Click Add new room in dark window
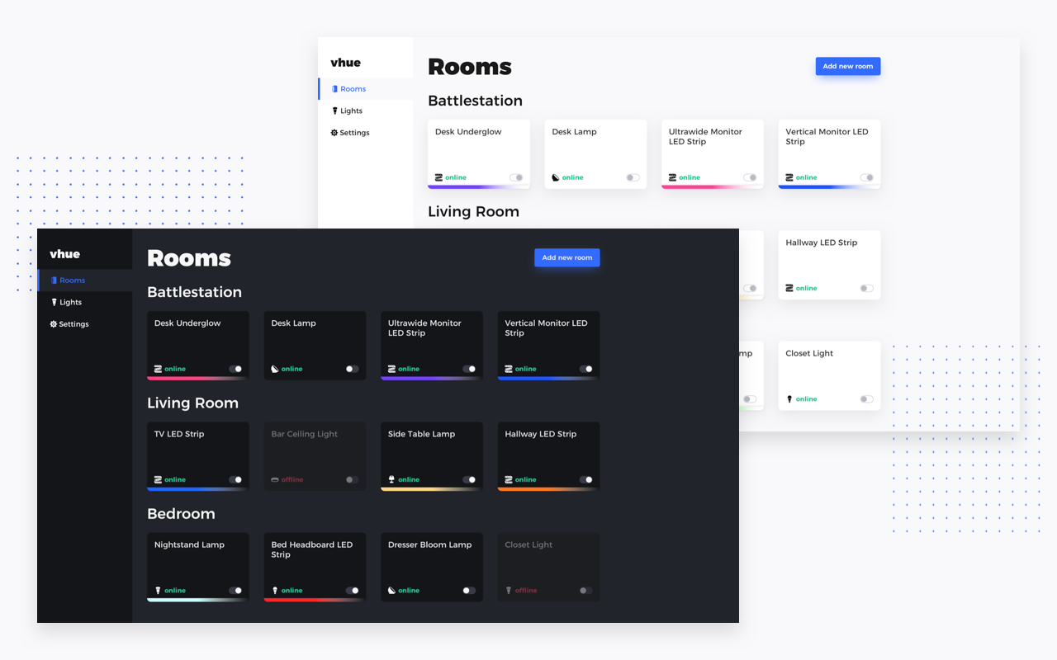The width and height of the screenshot is (1057, 660). pyautogui.click(x=567, y=257)
